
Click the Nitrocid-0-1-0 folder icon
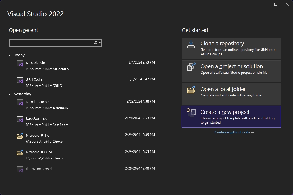(x=20, y=136)
